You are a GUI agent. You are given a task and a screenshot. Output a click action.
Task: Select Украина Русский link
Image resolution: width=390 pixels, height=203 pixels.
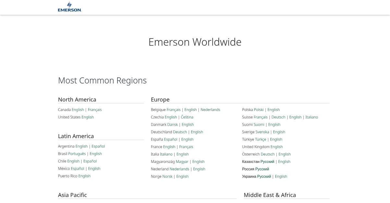264,177
